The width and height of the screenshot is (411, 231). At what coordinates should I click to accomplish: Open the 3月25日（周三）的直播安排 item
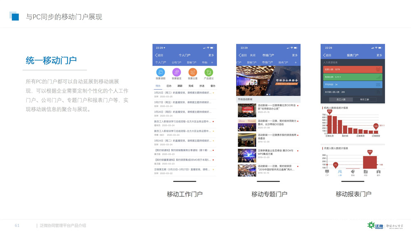tap(184, 94)
